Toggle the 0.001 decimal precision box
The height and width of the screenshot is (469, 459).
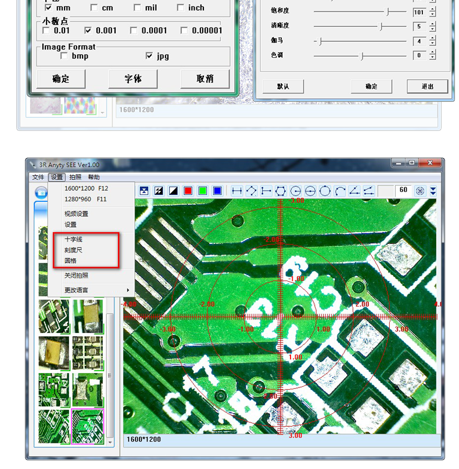(88, 30)
